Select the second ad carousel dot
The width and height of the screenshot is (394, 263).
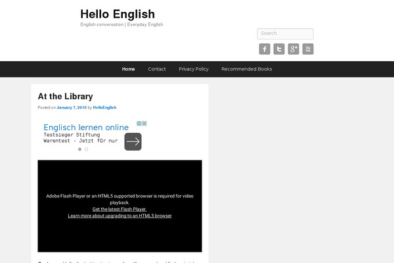click(86, 149)
